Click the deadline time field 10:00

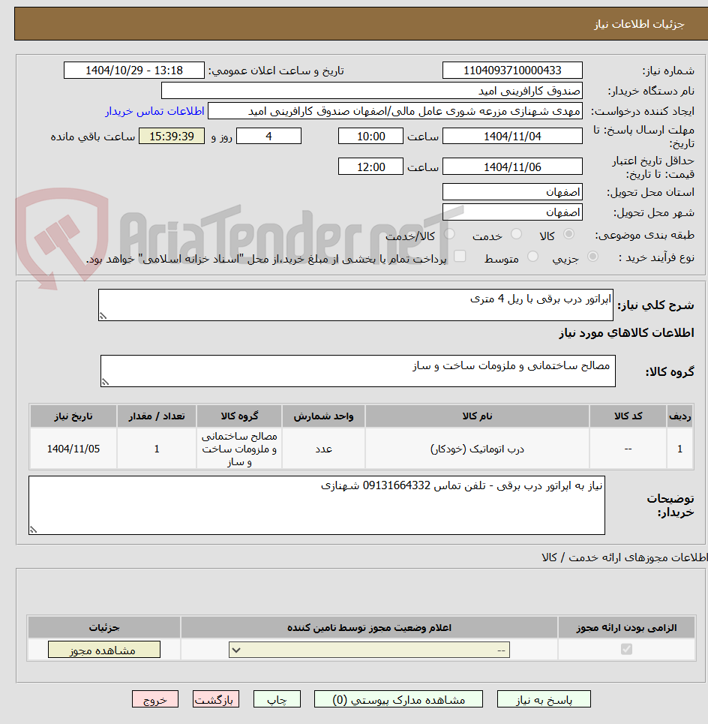[370, 137]
